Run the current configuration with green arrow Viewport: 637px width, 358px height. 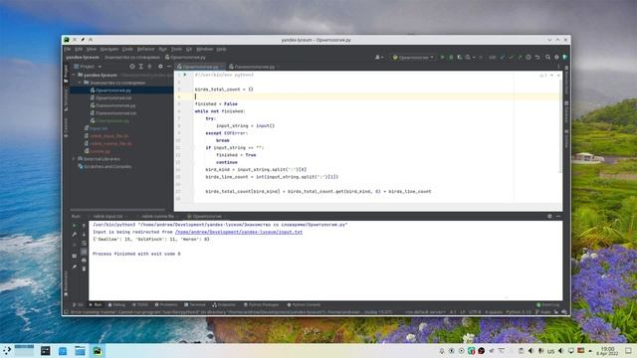[442, 58]
